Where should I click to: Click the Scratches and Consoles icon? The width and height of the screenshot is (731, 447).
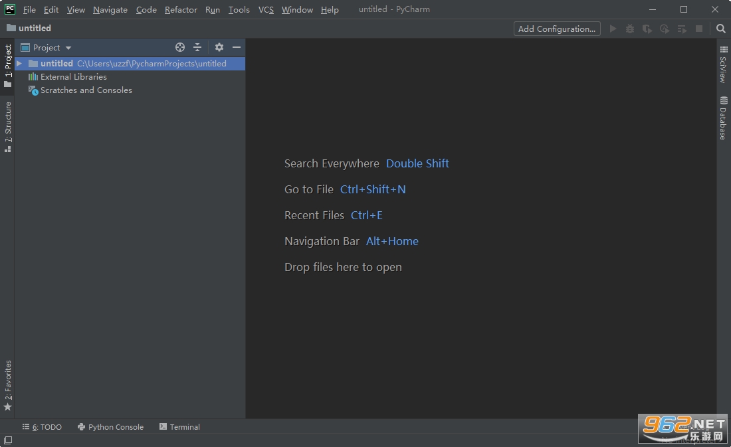click(33, 90)
